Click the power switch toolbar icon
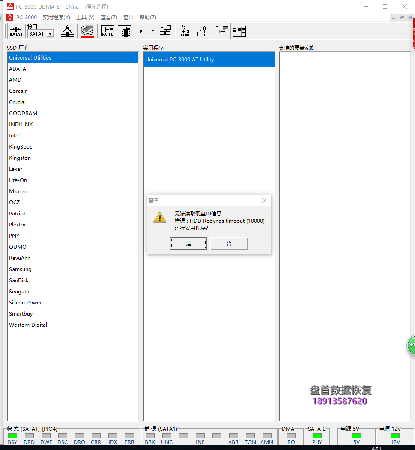 click(202, 31)
